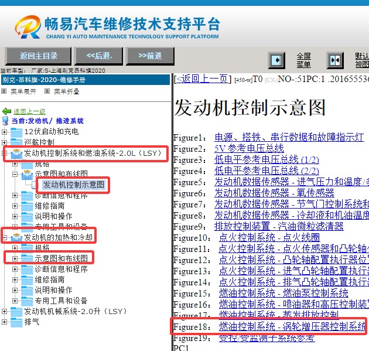Open Figure8 冷却液和机油温度 link

tap(292, 215)
